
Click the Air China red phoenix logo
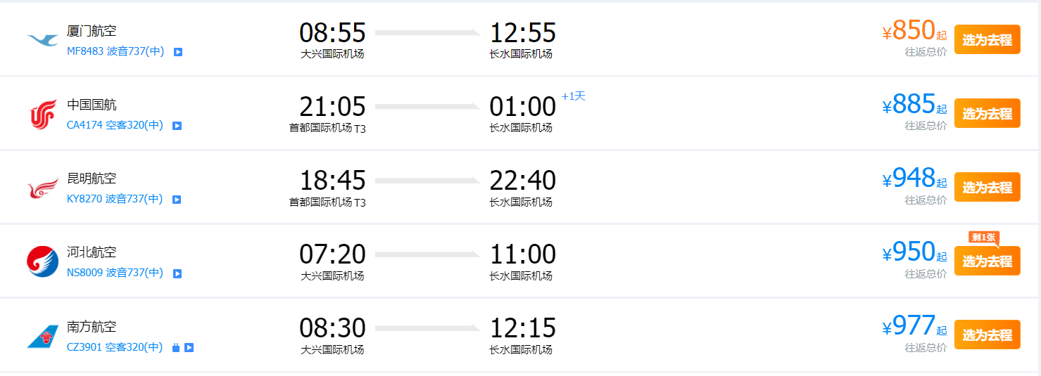42,115
